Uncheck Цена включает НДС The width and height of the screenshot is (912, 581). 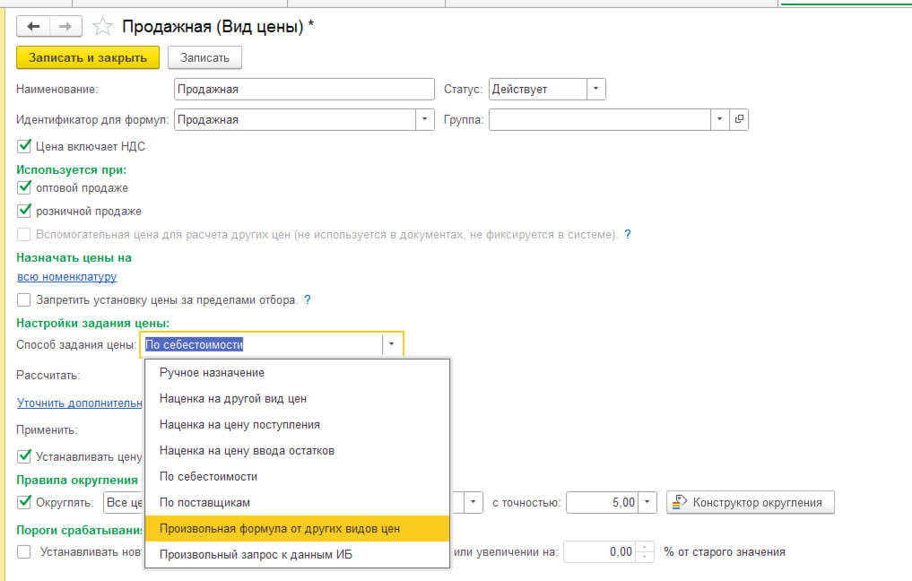[x=24, y=146]
